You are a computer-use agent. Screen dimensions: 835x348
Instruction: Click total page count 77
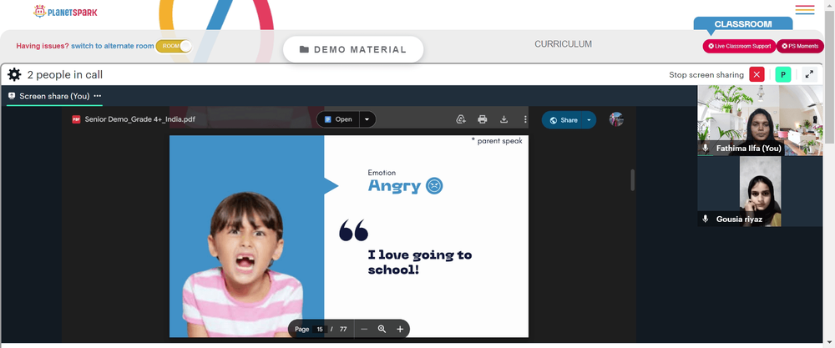pos(343,330)
